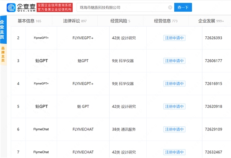Switch to the 法律诉讼 tab
This screenshot has height=158, width=231.
tap(75, 21)
